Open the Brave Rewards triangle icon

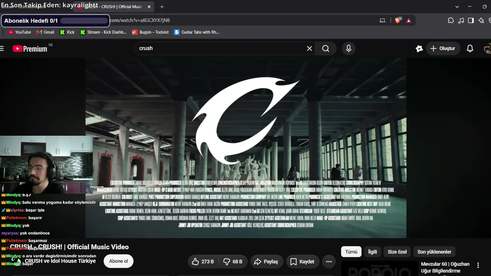pos(409,20)
